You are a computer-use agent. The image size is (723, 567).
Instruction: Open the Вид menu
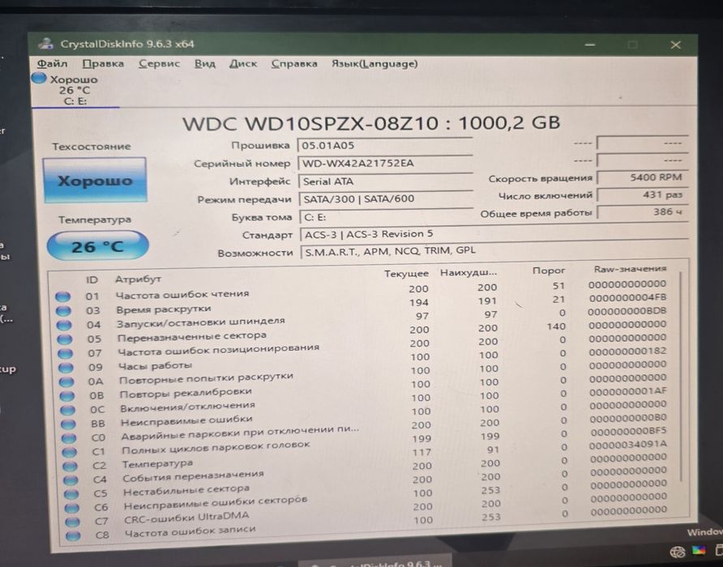click(205, 64)
